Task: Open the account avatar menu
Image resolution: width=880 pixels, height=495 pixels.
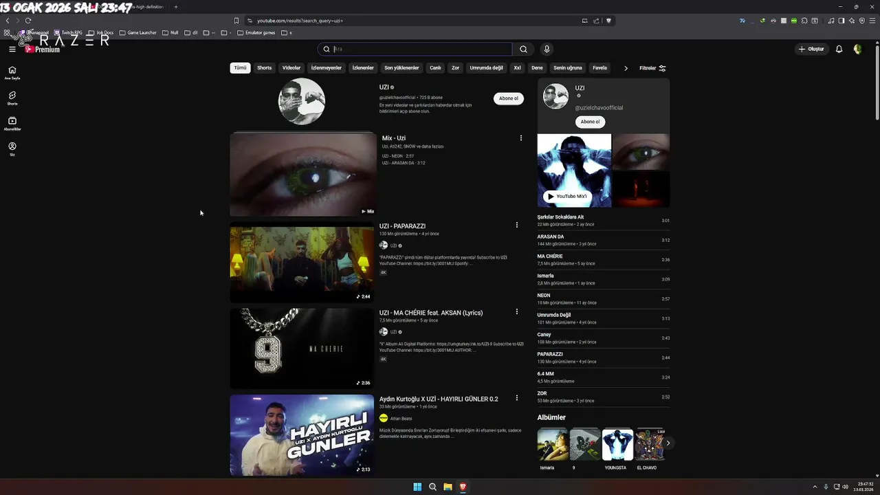Action: coord(857,49)
